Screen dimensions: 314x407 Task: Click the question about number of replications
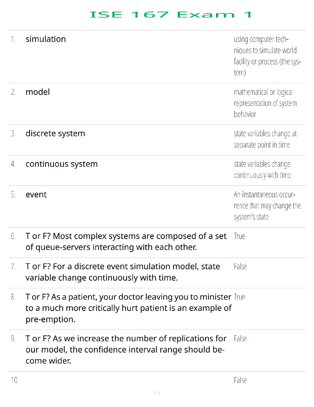tap(126, 349)
